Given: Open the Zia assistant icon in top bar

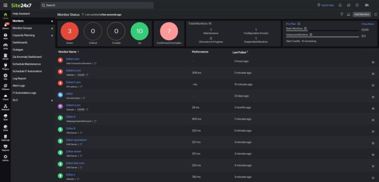Looking at the screenshot, I should [x=367, y=5].
